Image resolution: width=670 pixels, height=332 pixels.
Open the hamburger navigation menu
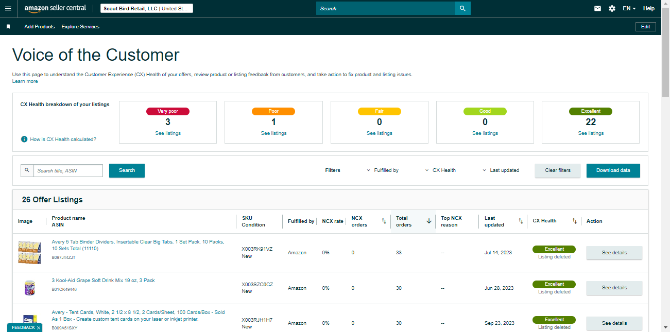pyautogui.click(x=8, y=8)
